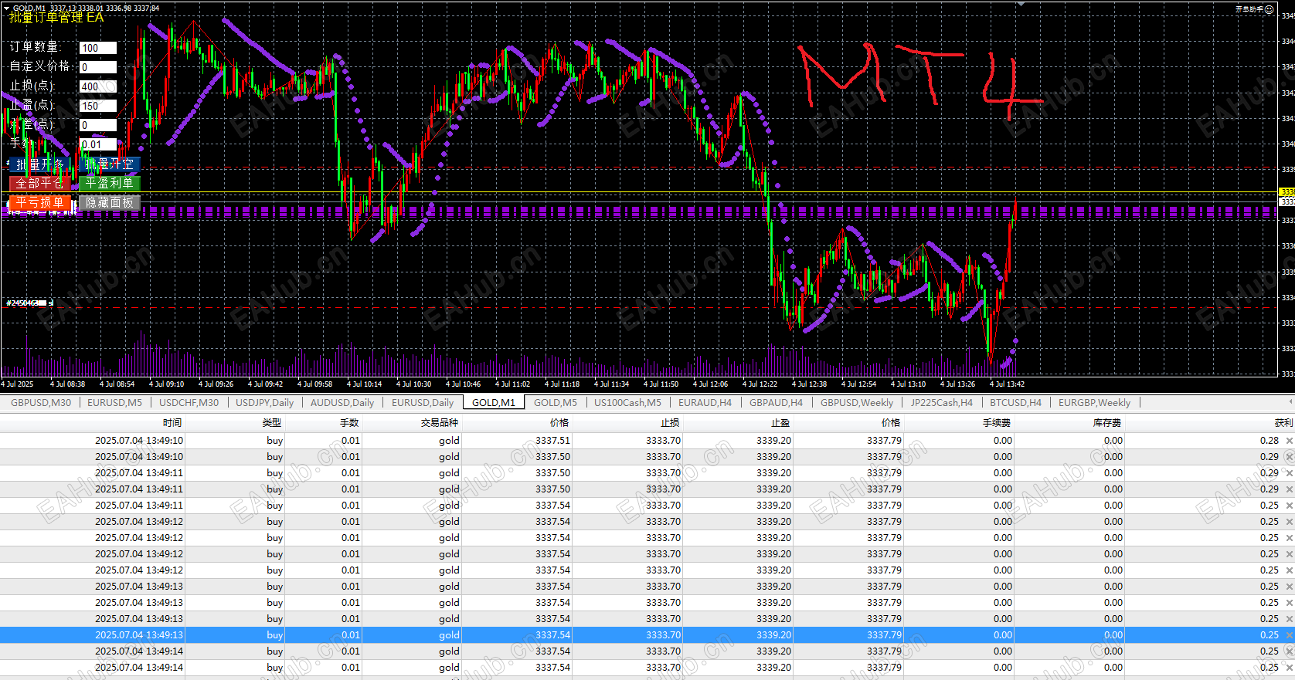This screenshot has height=680, width=1295.
Task: Click the 止盈(点) field showing 150
Action: click(97, 106)
